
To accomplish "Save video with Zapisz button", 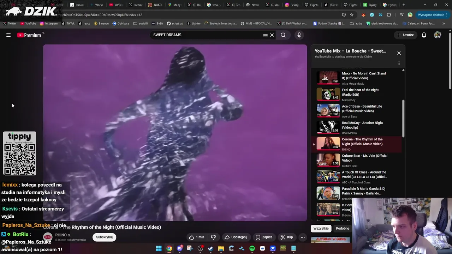I will click(x=264, y=237).
